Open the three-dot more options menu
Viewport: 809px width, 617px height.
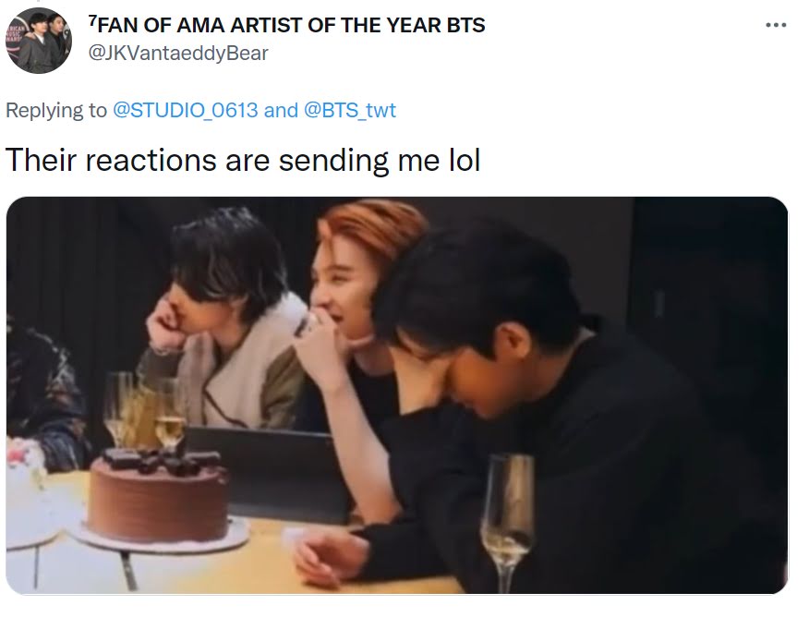[776, 25]
